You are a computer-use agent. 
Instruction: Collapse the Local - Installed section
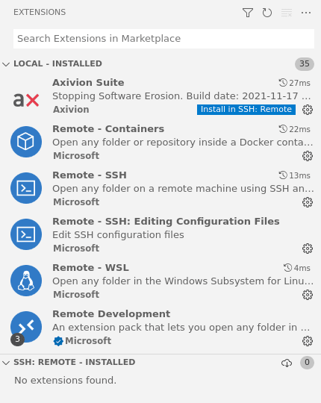pos(6,64)
